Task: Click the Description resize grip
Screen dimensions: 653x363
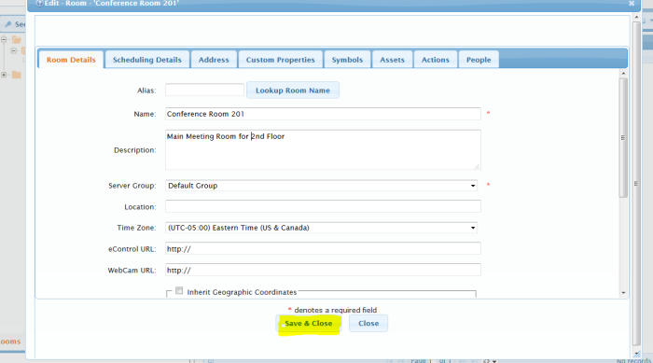Action: click(477, 166)
